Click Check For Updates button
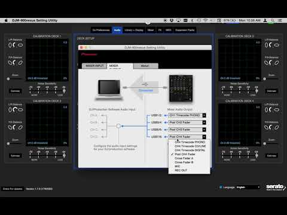This screenshot has height=215, width=287. (13, 189)
